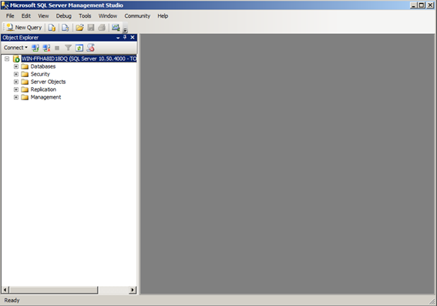The height and width of the screenshot is (306, 437).
Task: Click the Analysis Services query icon
Action: [66, 27]
